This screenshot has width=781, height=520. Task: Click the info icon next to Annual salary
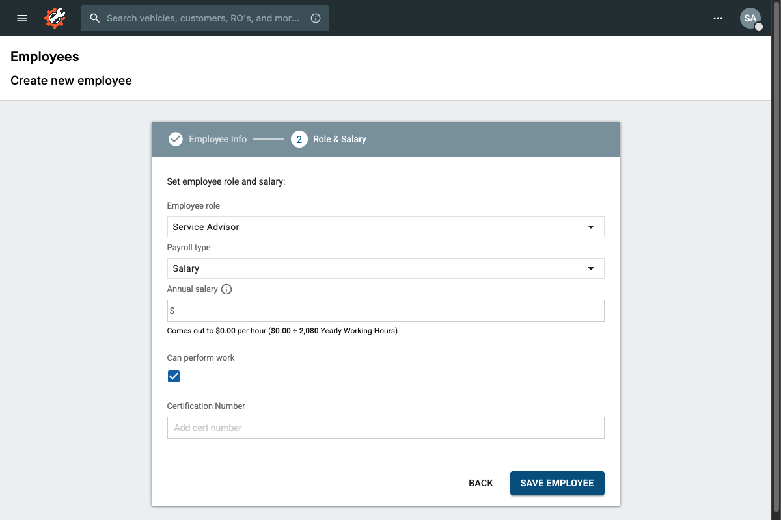[226, 289]
